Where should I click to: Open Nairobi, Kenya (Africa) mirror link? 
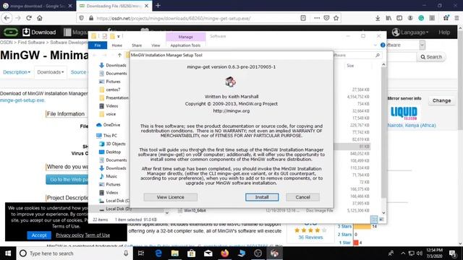412,125
